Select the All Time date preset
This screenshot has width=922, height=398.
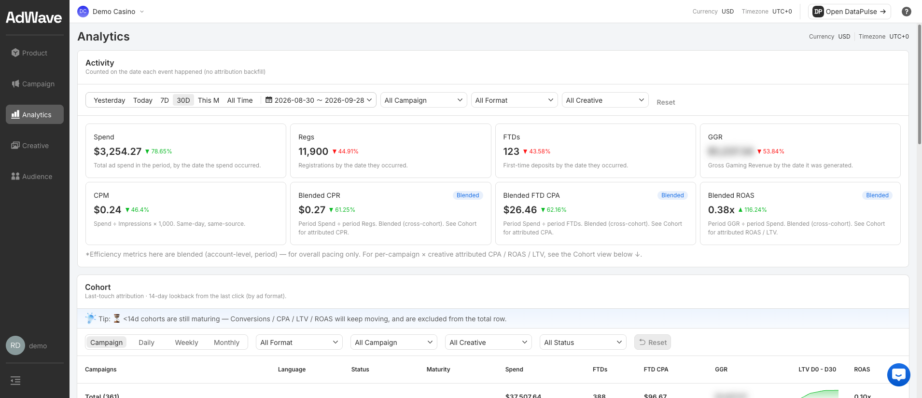[240, 100]
